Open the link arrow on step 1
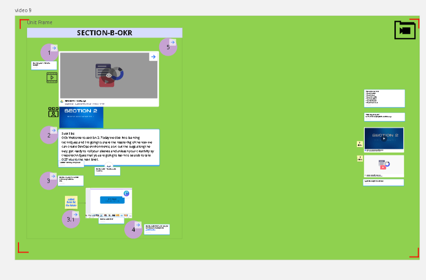This screenshot has width=426, height=280. pyautogui.click(x=54, y=48)
